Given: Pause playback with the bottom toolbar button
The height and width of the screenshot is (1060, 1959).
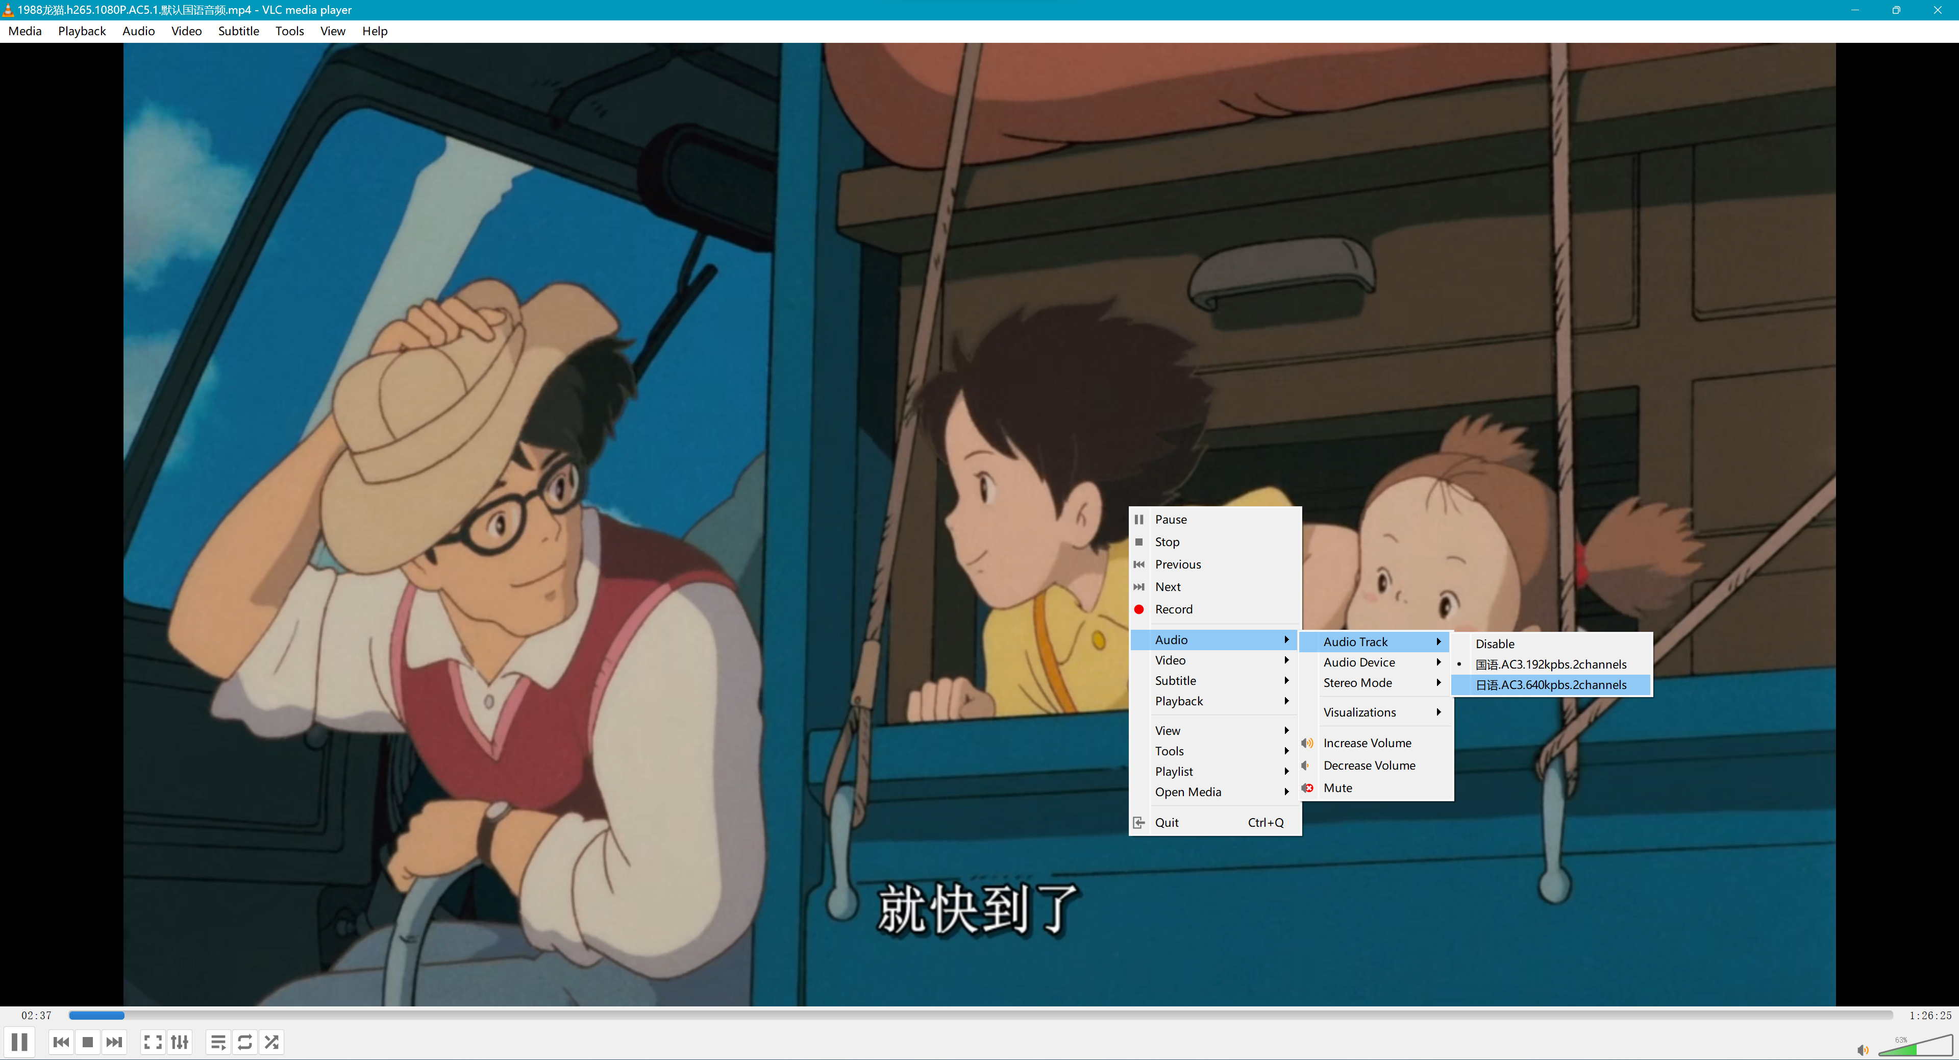Looking at the screenshot, I should coord(20,1042).
